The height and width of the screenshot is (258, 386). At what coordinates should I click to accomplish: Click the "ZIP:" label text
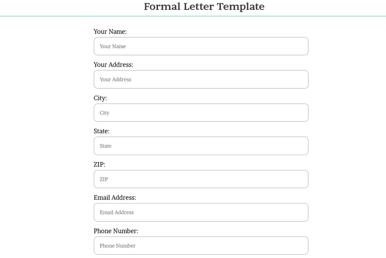point(99,164)
